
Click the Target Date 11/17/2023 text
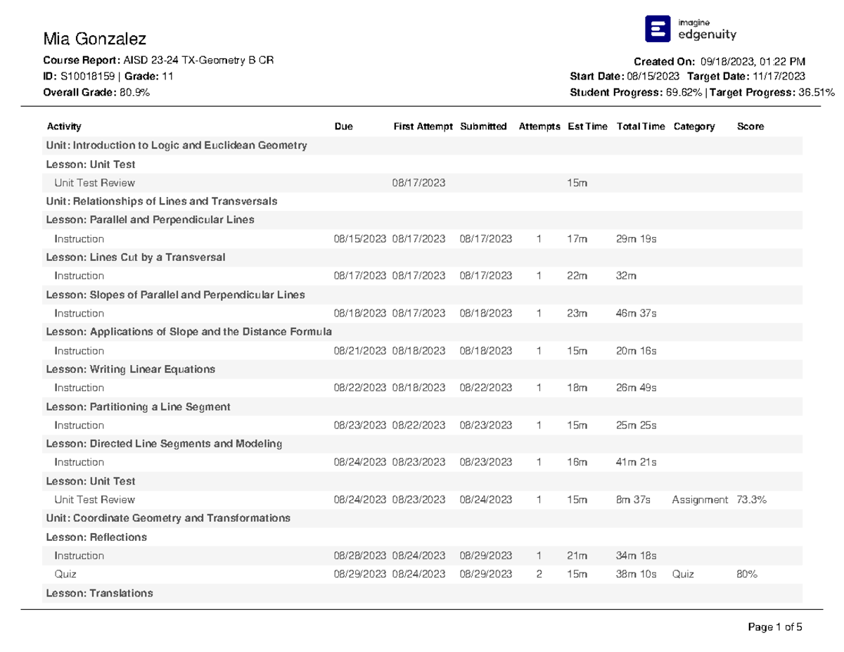click(746, 77)
